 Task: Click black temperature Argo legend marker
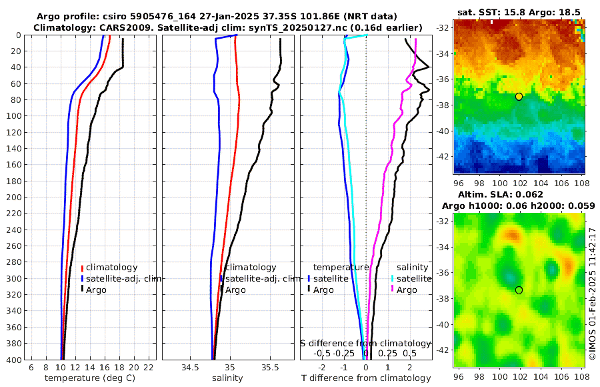click(x=309, y=290)
